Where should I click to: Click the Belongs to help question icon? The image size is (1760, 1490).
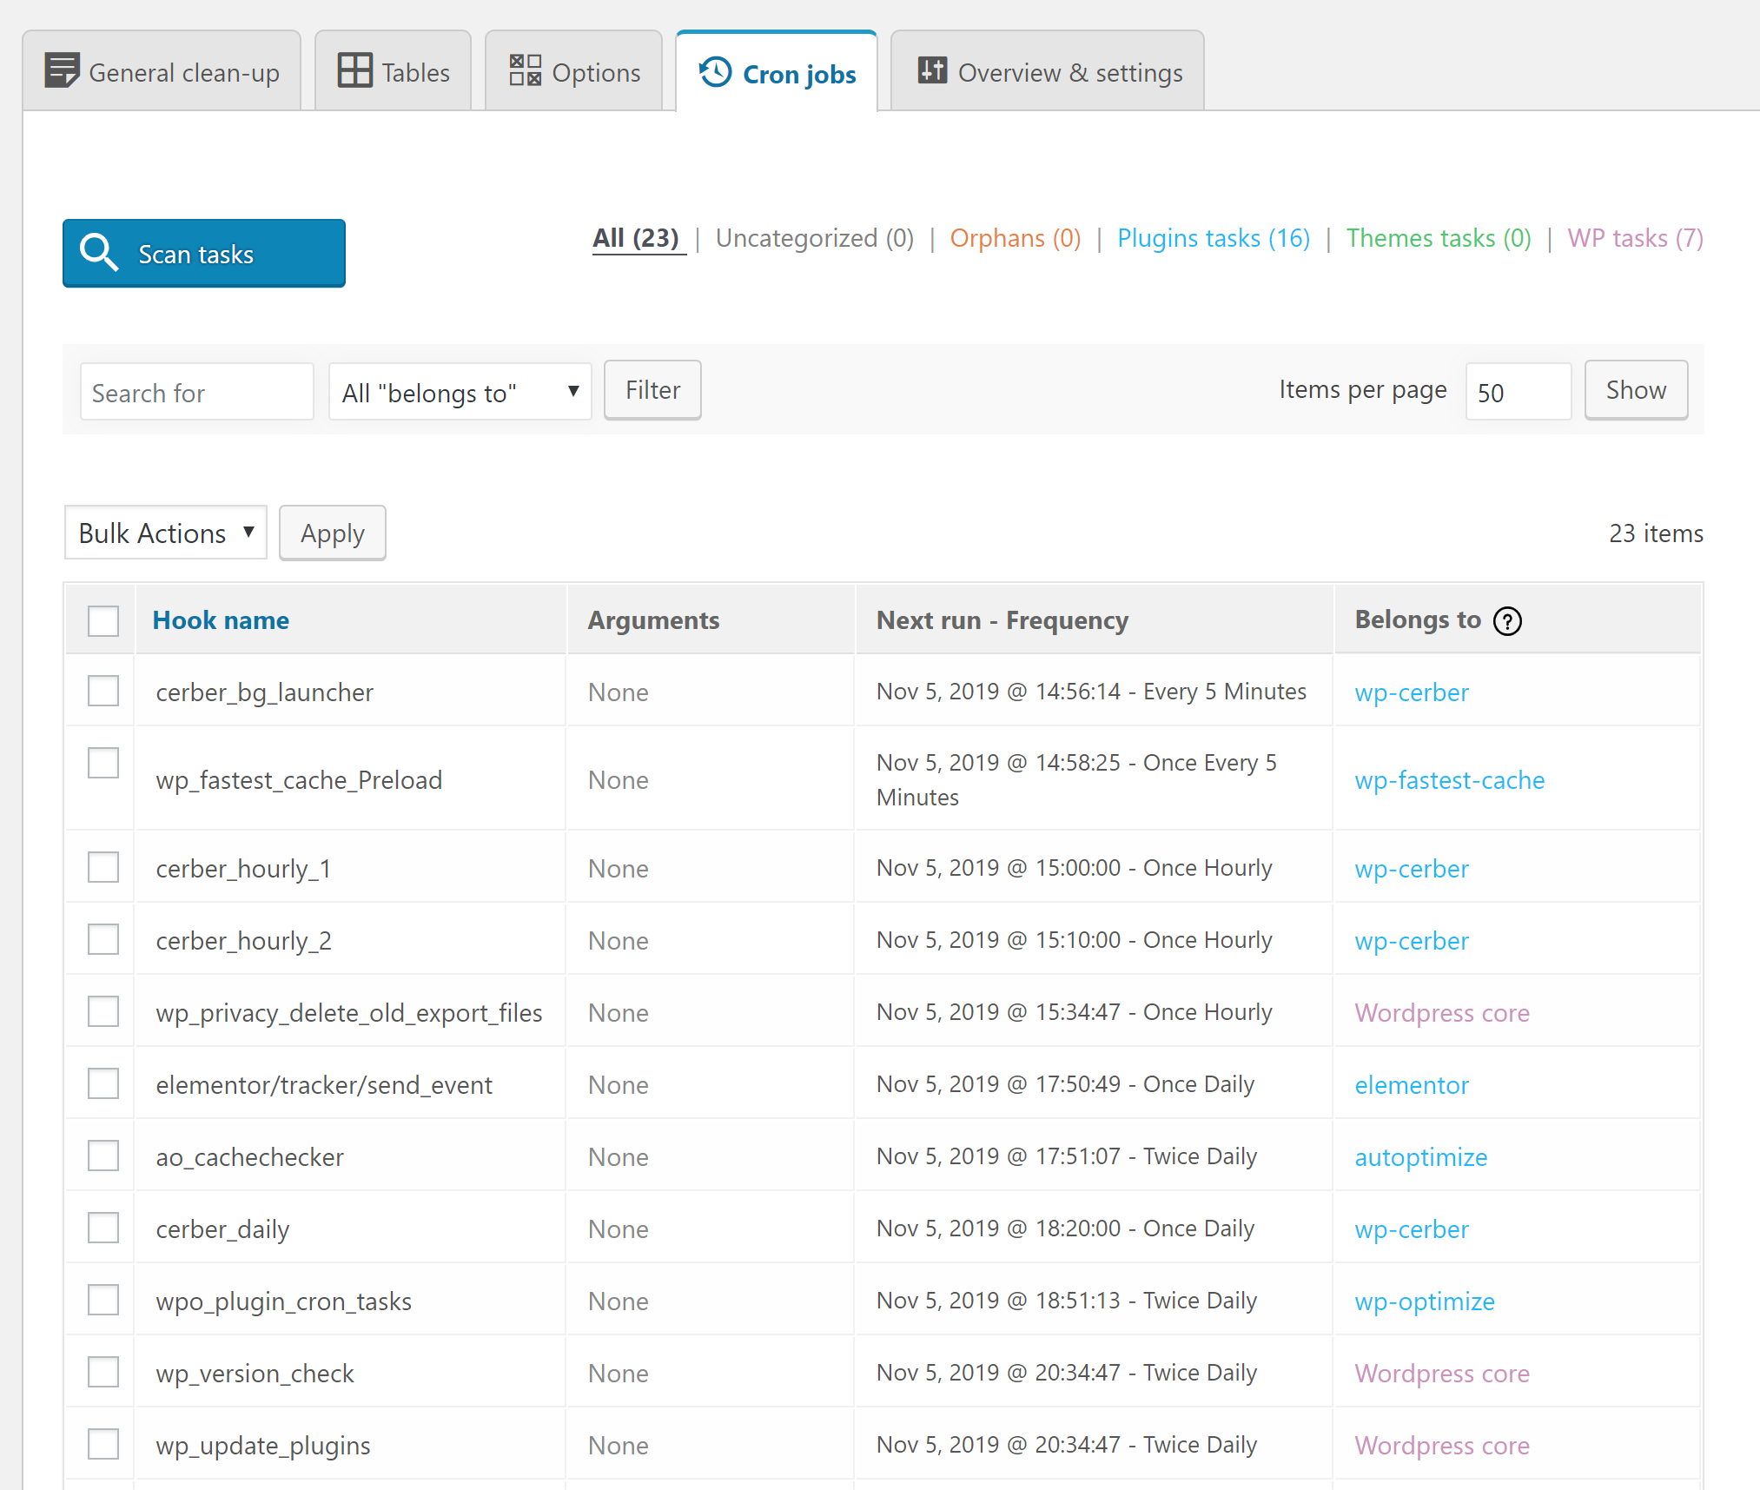click(x=1507, y=621)
